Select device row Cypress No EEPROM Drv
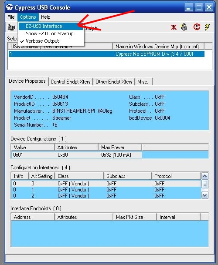The height and width of the screenshot is (265, 218). tap(106, 54)
